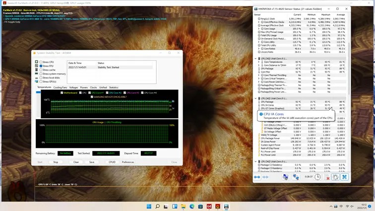Click the temperature graph color bar slider

coord(38,92)
